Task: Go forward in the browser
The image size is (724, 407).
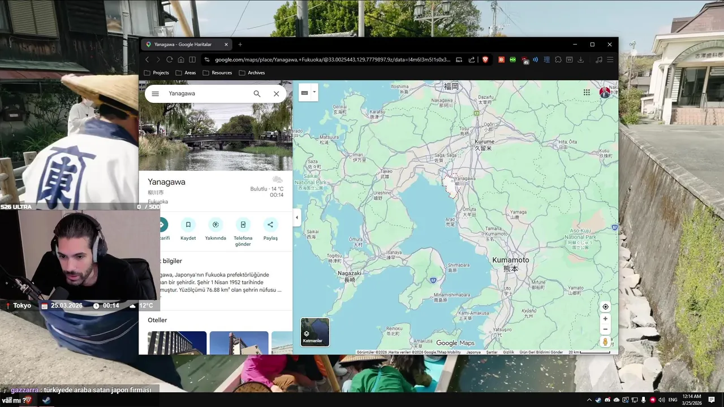Action: (x=158, y=59)
